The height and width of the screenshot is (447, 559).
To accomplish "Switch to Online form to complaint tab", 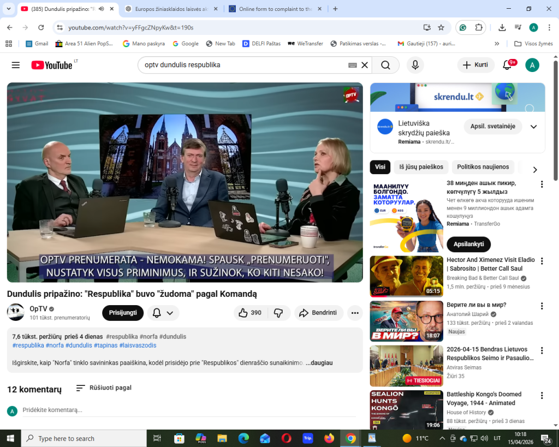I will (276, 9).
